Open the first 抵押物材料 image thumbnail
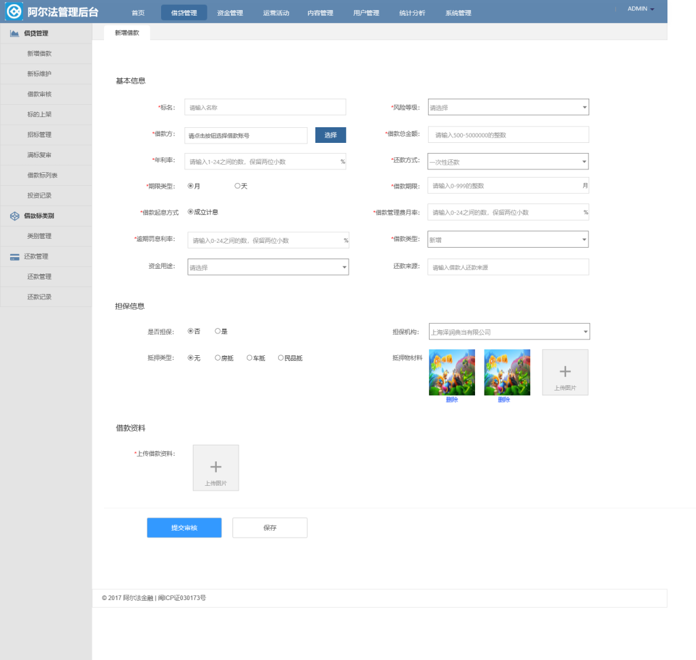The width and height of the screenshot is (696, 660). [452, 372]
